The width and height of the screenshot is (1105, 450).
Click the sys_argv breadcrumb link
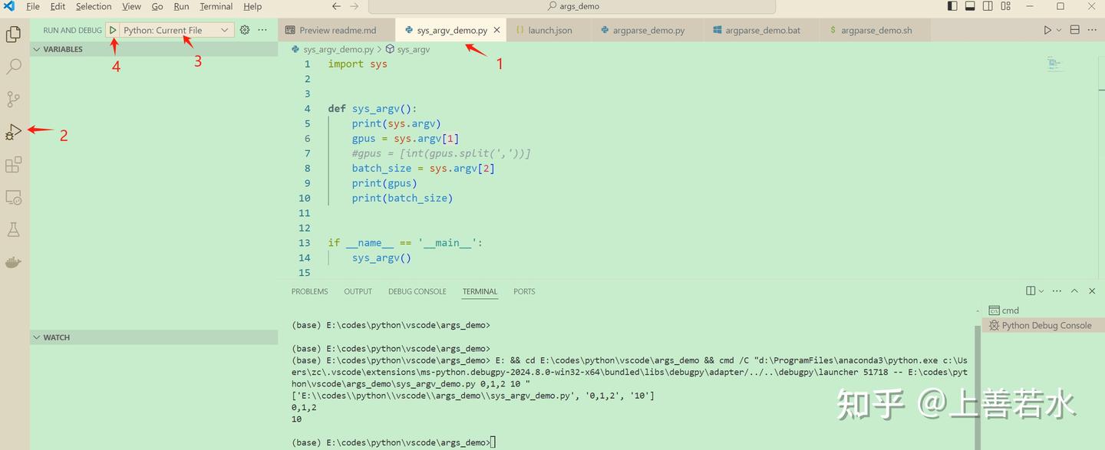[x=412, y=48]
